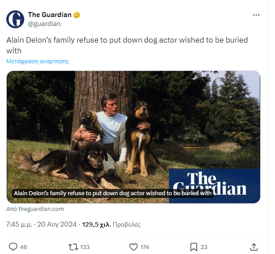The height and width of the screenshot is (254, 275).
Task: Click the 133 reposts count
Action: [x=84, y=247]
